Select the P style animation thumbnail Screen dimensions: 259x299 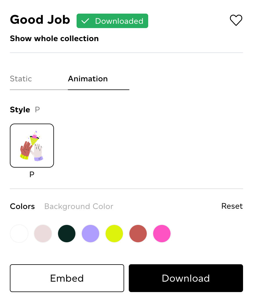point(32,145)
